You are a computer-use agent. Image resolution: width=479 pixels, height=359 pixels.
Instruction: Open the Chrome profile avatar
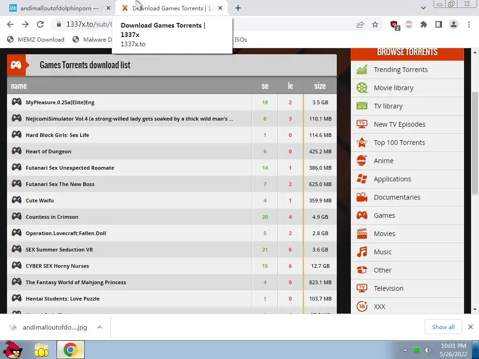454,24
